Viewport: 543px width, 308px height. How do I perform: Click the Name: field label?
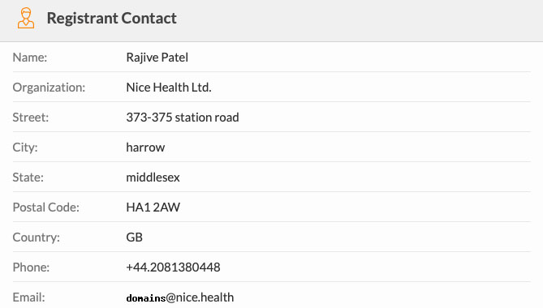(x=30, y=58)
